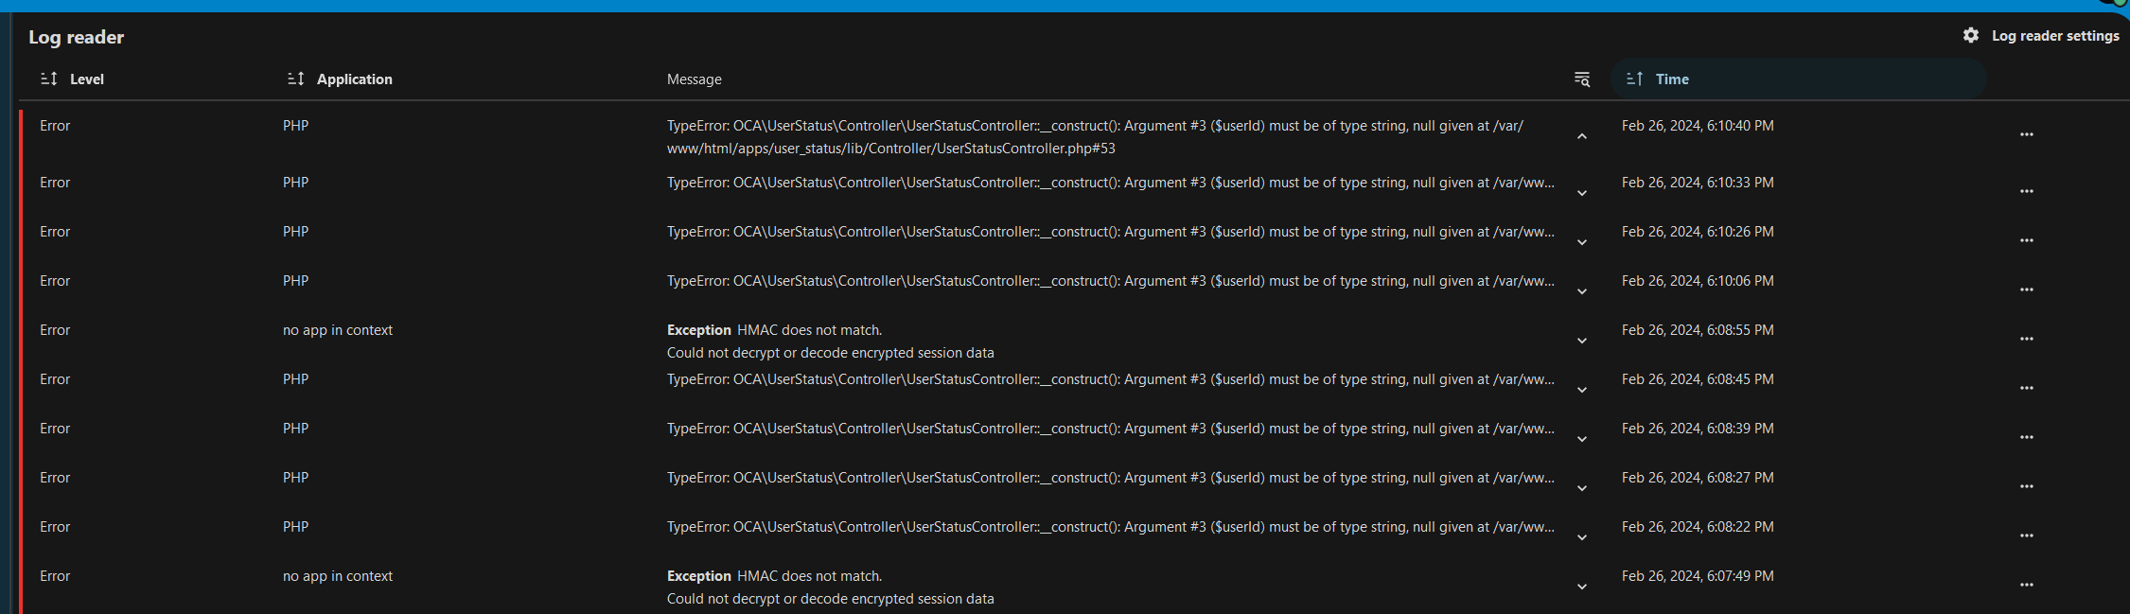Click the Log reader settings label

[x=2054, y=36]
